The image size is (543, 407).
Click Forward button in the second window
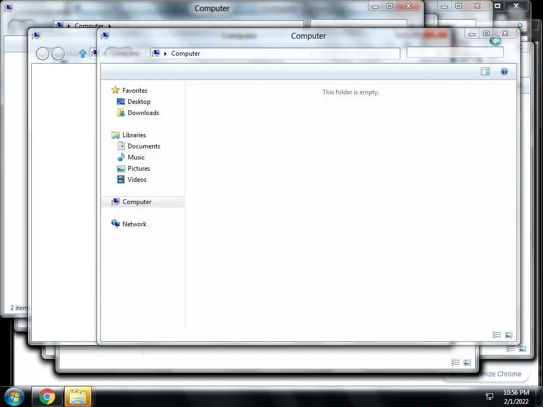pos(58,54)
